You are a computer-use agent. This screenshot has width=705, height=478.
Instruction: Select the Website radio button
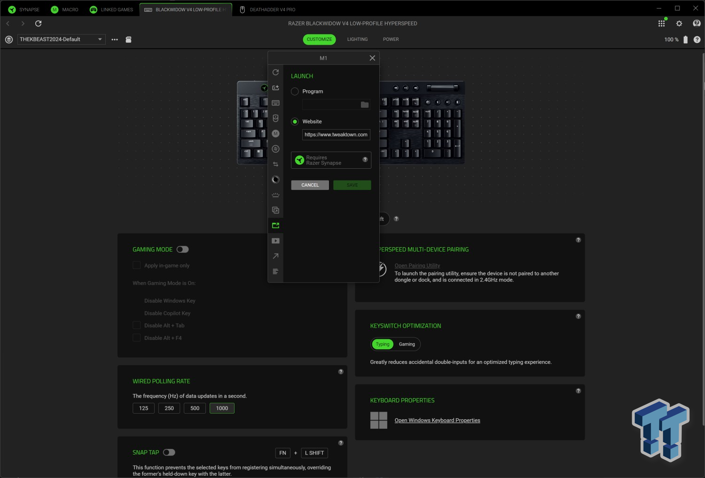(x=295, y=122)
